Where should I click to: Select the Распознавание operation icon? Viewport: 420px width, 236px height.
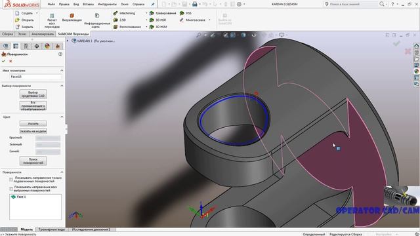pyautogui.click(x=115, y=27)
